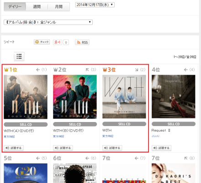Click the 1〜20位/全20位 count text
The image size is (201, 183).
pyautogui.click(x=185, y=57)
